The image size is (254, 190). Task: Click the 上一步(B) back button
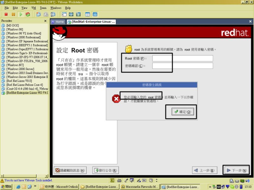point(204,170)
